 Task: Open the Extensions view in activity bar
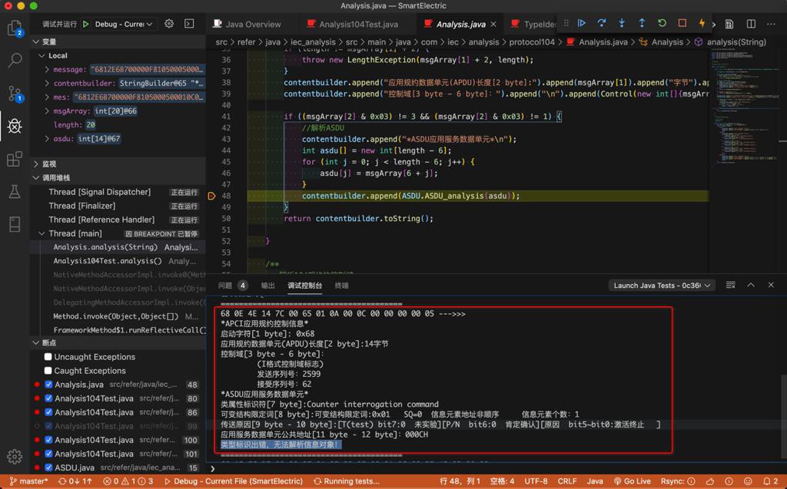[15, 159]
